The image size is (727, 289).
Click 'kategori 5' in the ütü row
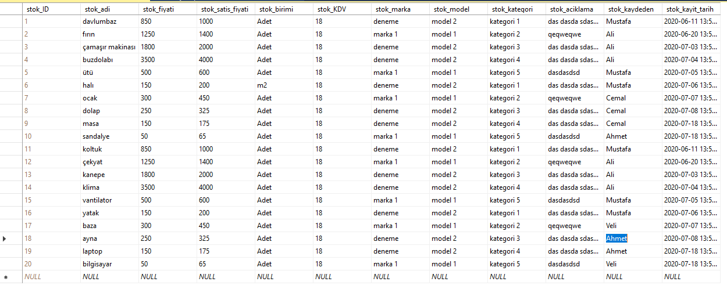coord(516,73)
